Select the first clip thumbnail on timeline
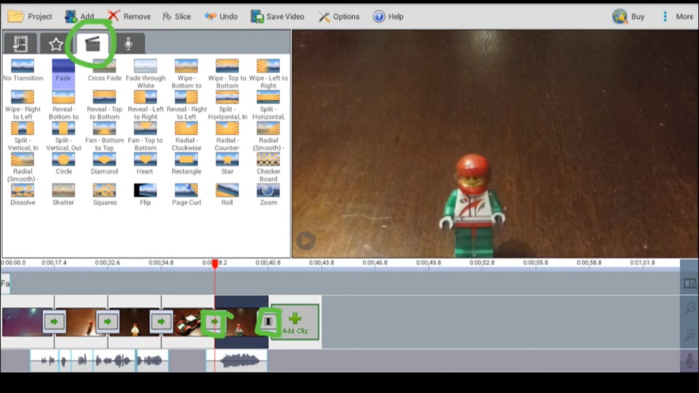 coord(22,322)
